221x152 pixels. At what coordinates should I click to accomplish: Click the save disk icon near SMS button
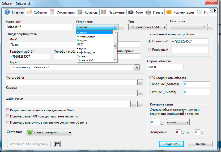(x=57, y=144)
